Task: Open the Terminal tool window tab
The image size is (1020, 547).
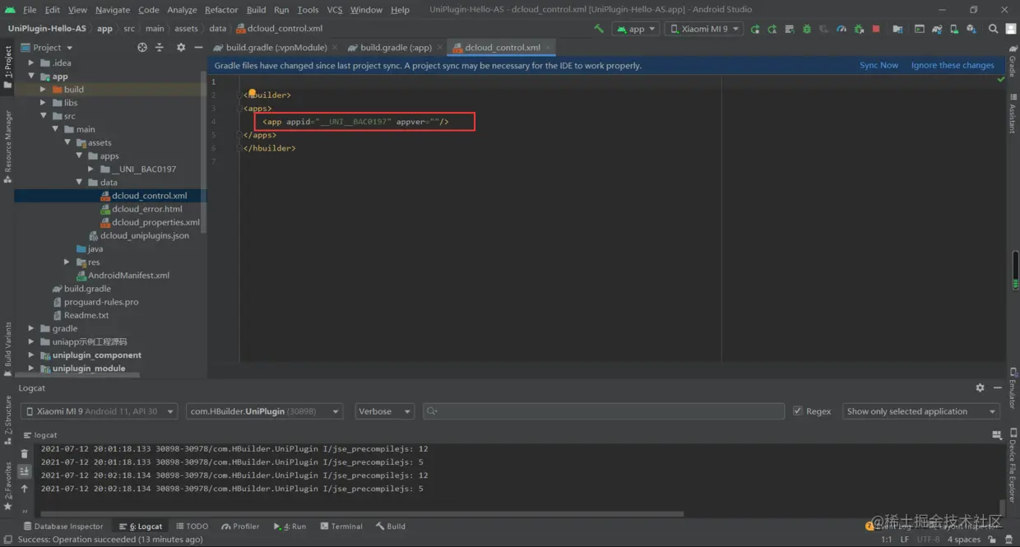Action: click(x=341, y=526)
